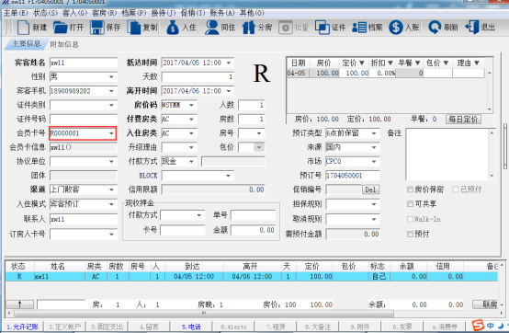Click the Sogou input method S icon
This screenshot has width=509, height=333.
point(478,326)
